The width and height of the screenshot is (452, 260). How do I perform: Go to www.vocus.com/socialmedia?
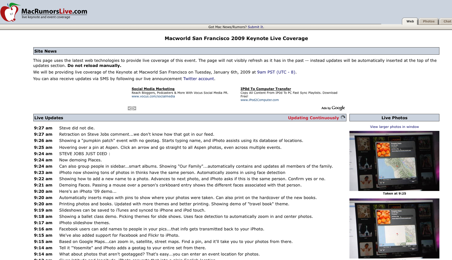(x=153, y=97)
